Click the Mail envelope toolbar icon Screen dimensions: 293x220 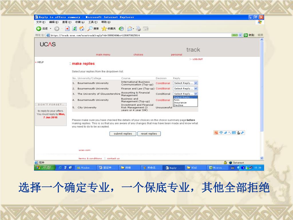click(130, 29)
